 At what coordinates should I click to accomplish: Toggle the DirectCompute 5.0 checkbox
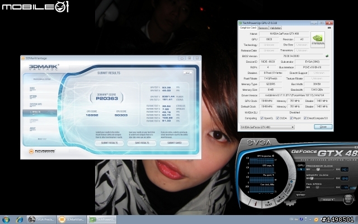pos(305,118)
